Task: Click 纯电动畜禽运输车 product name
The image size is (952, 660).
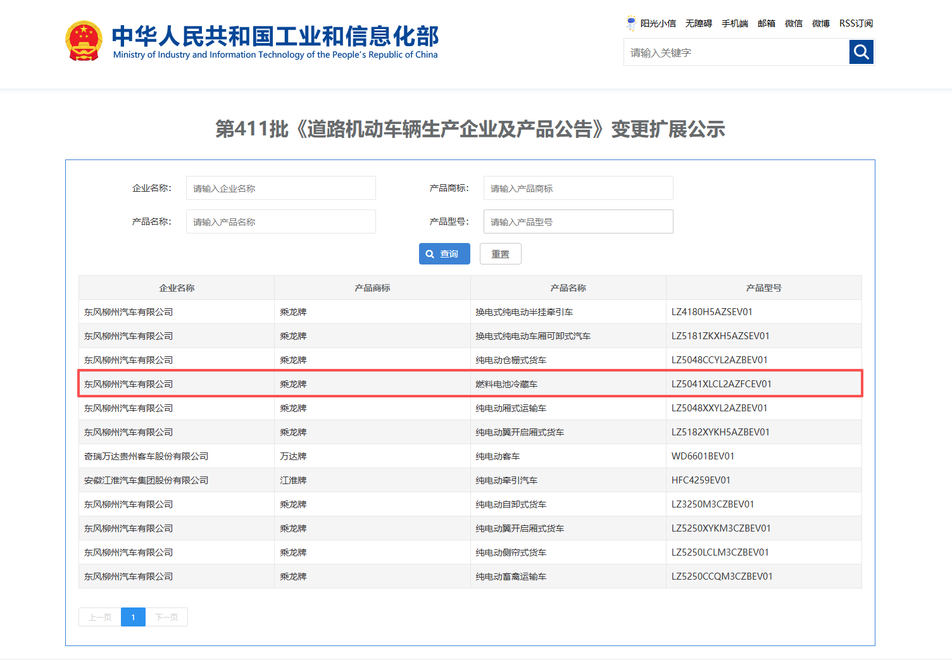Action: [x=511, y=576]
